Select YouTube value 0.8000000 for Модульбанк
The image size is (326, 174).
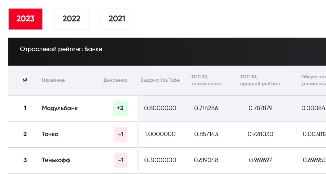pos(160,108)
